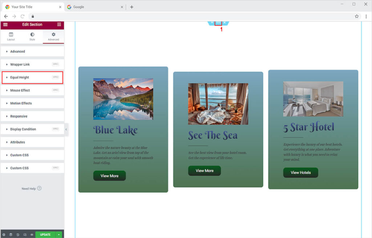Viewport: 372px width, 238px height.
Task: Collapse the editor side panel
Action: click(x=66, y=129)
